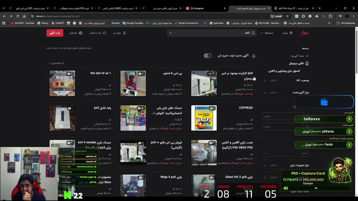Open the دسته‌ها categories dropdown
The height and width of the screenshot is (201, 358).
267,33
